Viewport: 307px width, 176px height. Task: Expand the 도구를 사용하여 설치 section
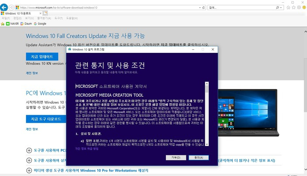pyautogui.click(x=29, y=161)
